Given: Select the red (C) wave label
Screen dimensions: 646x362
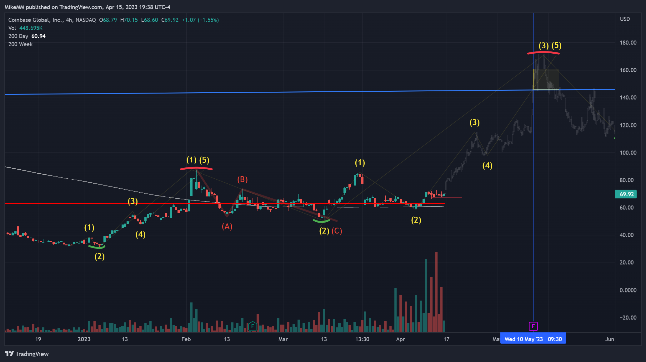Looking at the screenshot, I should (x=337, y=231).
